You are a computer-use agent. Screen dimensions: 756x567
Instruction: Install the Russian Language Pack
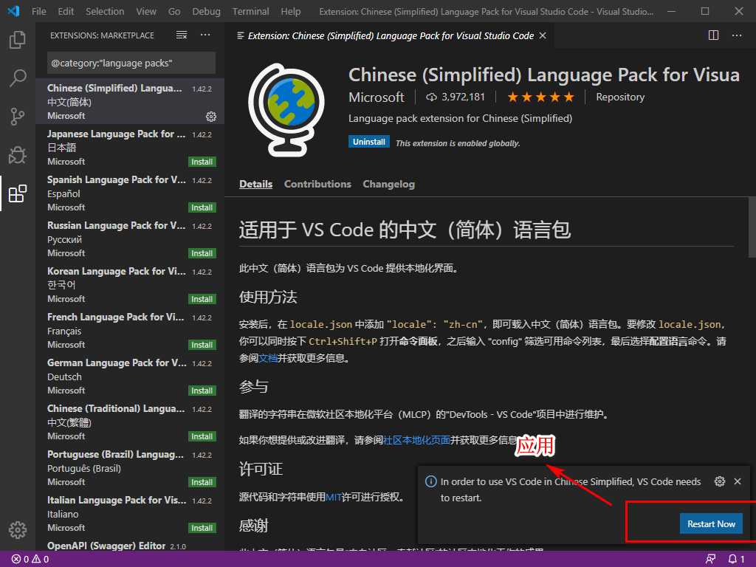click(x=202, y=254)
